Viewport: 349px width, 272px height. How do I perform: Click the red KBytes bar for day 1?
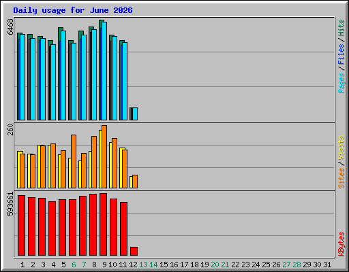click(21, 225)
